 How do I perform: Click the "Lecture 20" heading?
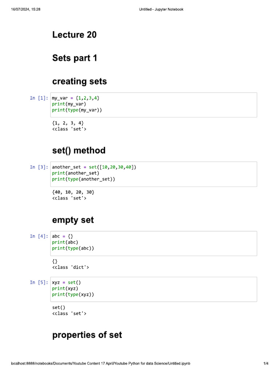click(74, 35)
